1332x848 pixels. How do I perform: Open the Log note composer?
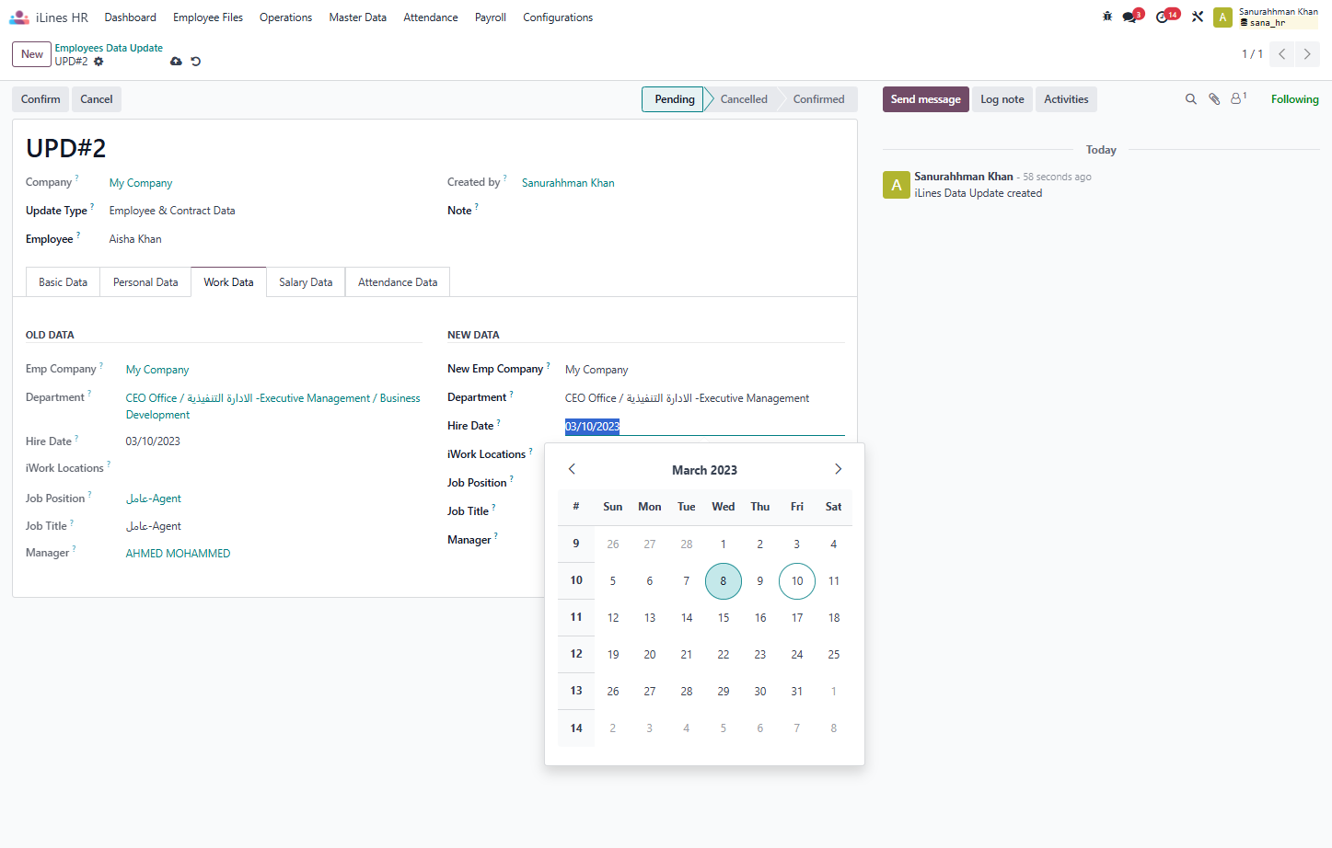(x=1002, y=99)
